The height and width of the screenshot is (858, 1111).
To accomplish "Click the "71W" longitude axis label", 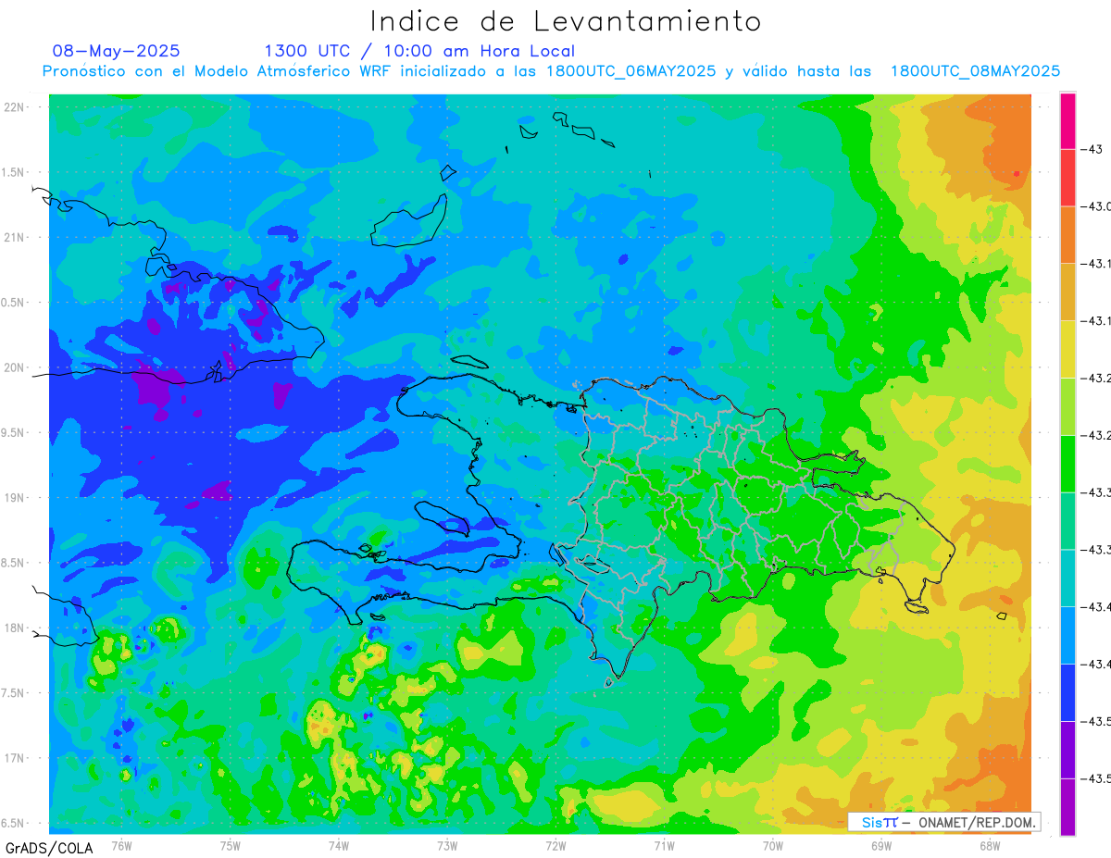I will (x=664, y=845).
